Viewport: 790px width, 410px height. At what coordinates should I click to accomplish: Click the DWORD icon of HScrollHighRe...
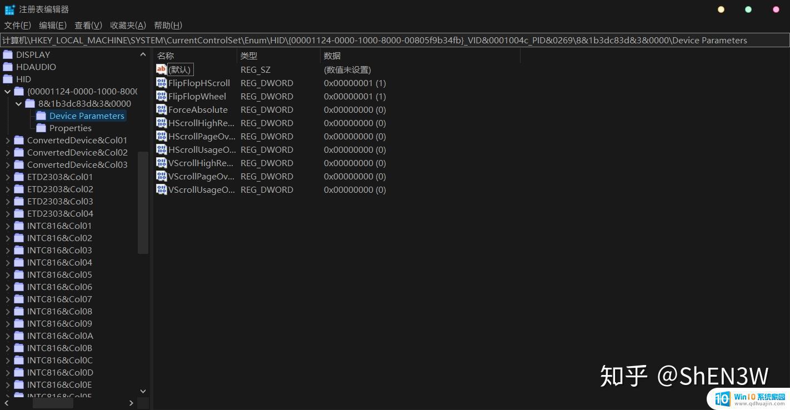tap(162, 123)
